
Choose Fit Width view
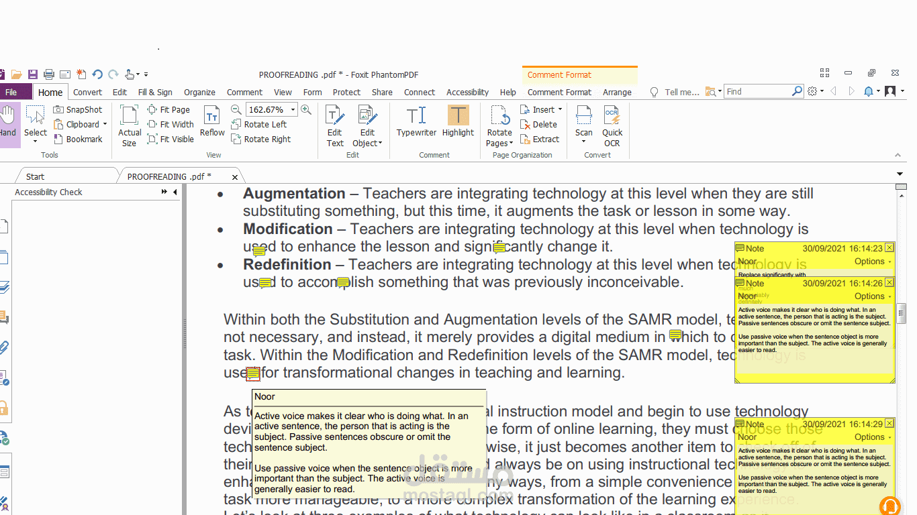click(171, 124)
